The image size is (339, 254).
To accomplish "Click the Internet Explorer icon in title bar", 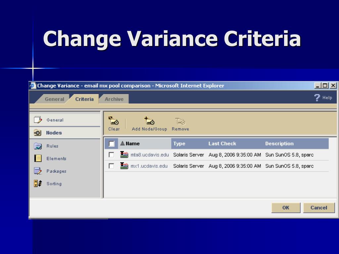I will tap(33, 86).
